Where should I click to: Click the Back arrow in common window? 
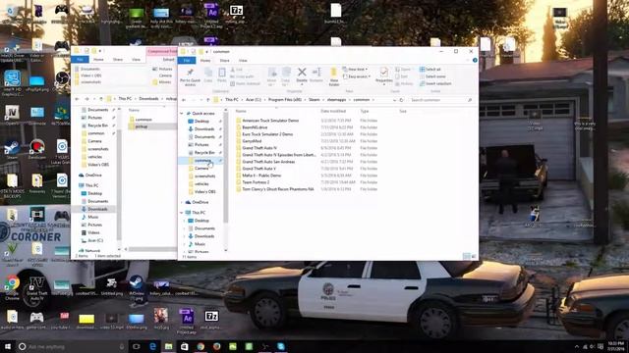point(184,100)
